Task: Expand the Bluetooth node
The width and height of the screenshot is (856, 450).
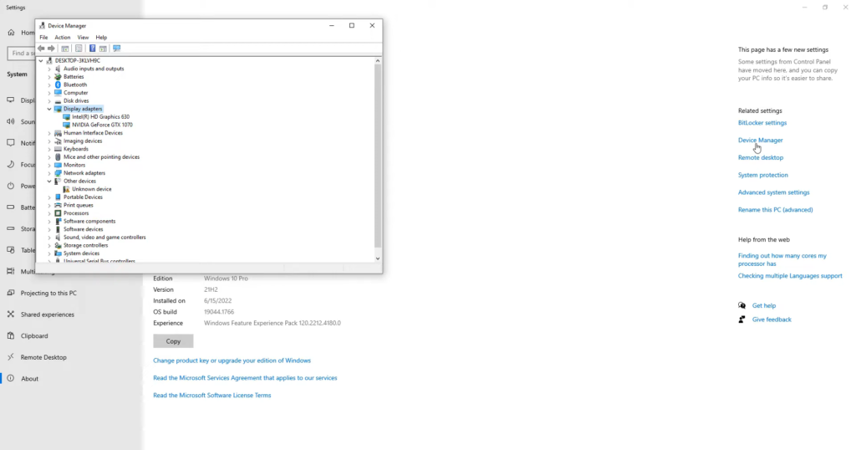Action: pos(49,84)
